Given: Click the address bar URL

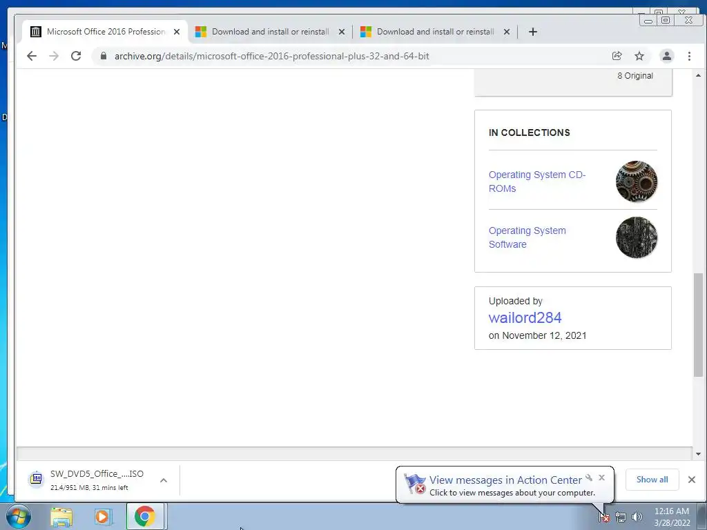Looking at the screenshot, I should coord(271,56).
